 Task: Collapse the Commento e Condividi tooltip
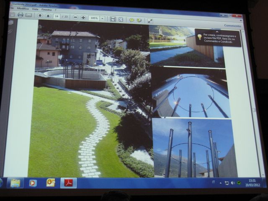coord(217,32)
